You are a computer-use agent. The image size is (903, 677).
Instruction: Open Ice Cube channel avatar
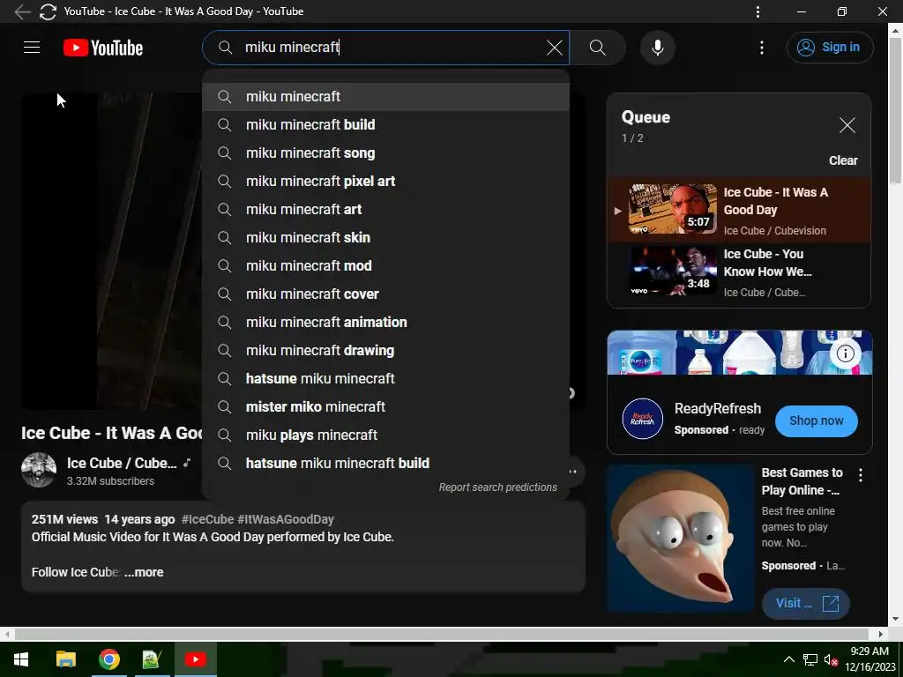click(x=39, y=470)
